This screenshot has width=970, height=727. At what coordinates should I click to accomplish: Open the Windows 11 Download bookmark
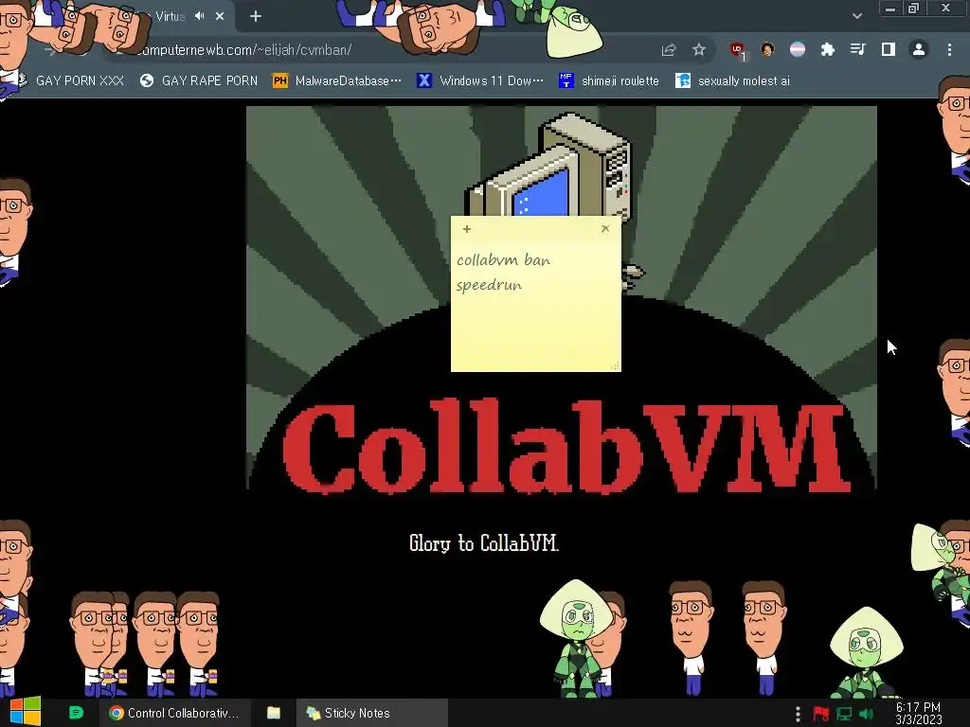tap(480, 81)
